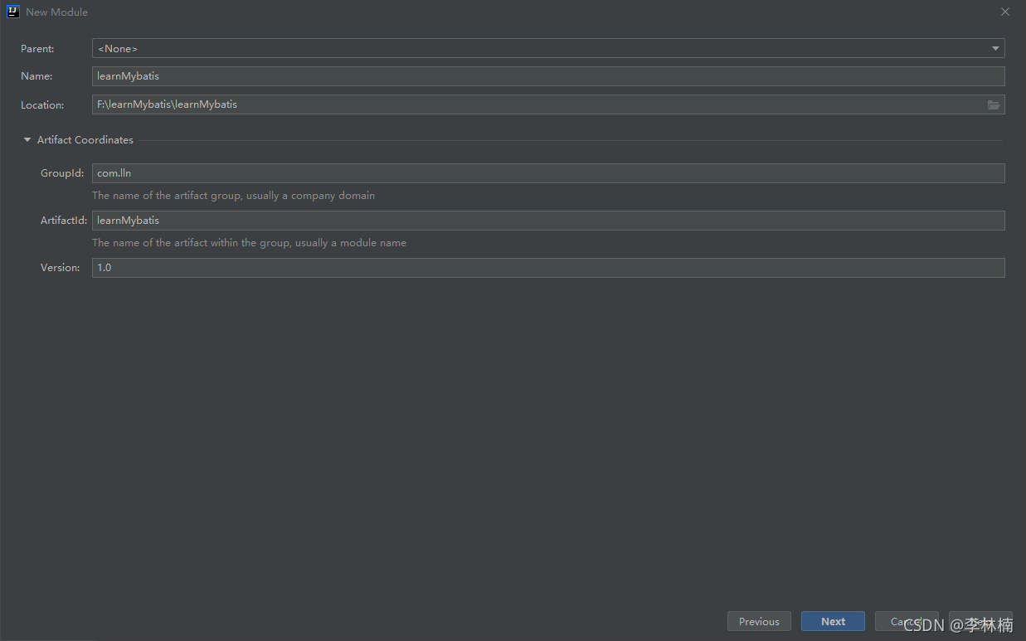Image resolution: width=1026 pixels, height=641 pixels.
Task: Edit the GroupId field com.lln
Action: [548, 173]
